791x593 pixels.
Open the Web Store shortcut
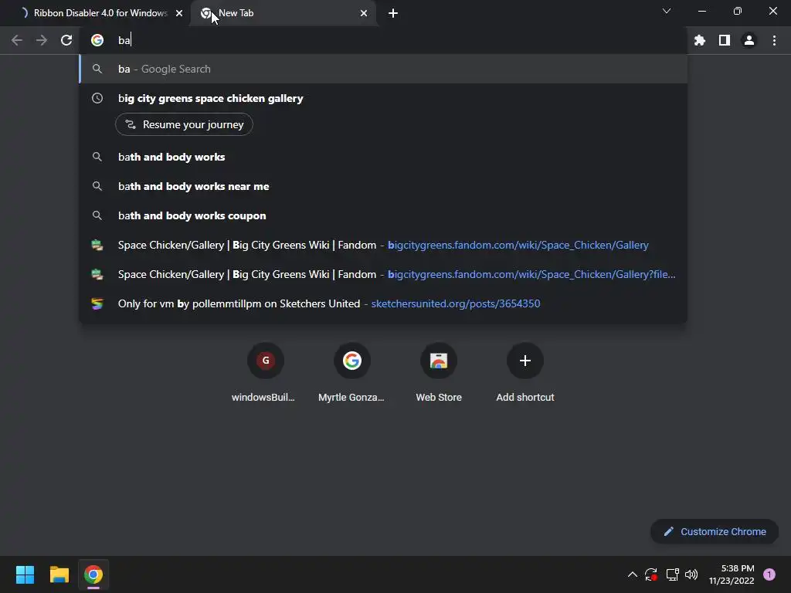pyautogui.click(x=439, y=373)
